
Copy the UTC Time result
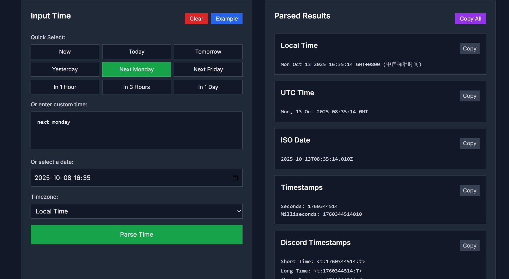469,96
